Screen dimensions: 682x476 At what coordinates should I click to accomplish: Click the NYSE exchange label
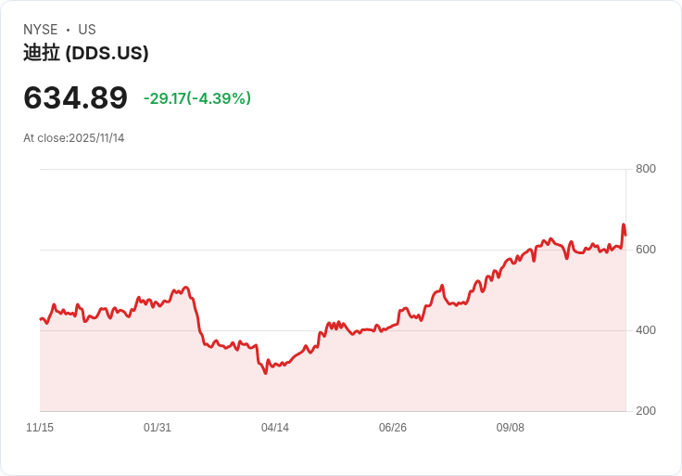pos(40,30)
